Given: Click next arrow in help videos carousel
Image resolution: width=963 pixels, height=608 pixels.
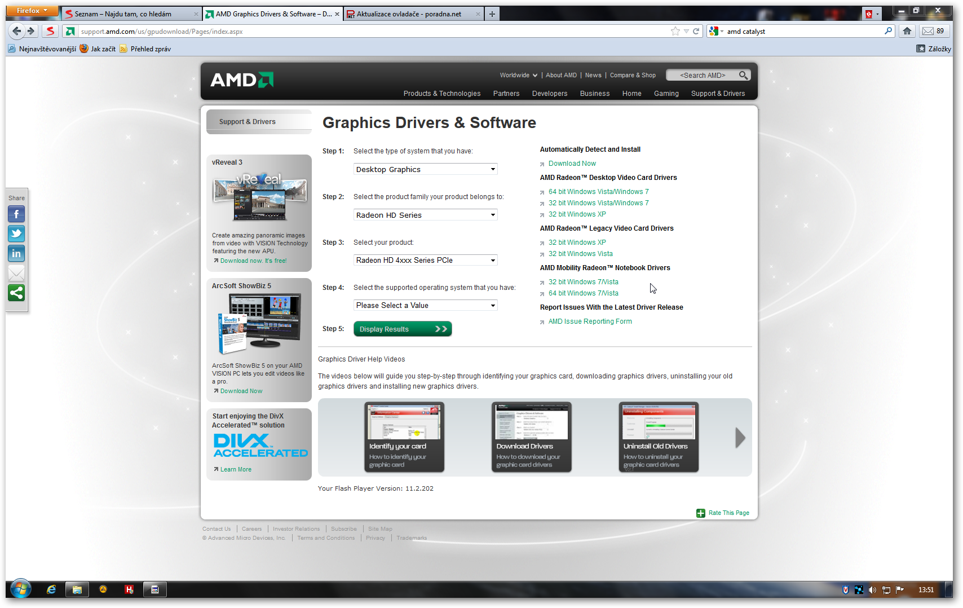Looking at the screenshot, I should (740, 438).
